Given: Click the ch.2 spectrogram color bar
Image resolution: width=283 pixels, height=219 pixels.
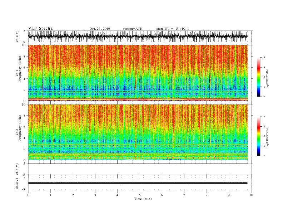Looking at the screenshot, I should point(258,136).
